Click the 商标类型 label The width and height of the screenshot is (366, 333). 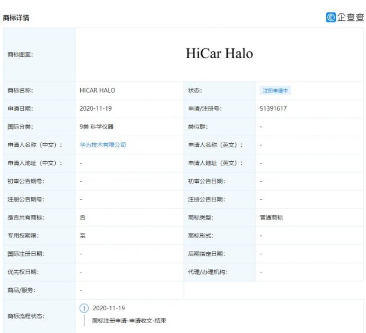click(201, 218)
